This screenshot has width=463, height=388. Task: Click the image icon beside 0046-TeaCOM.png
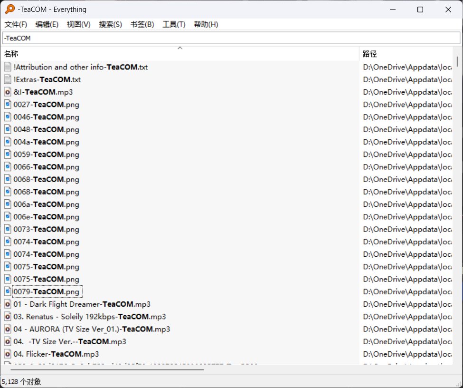[8, 117]
